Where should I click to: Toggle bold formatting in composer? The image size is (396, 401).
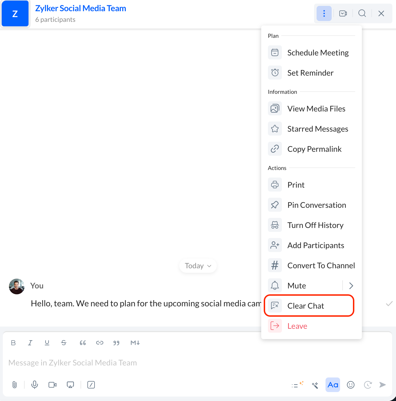pos(13,343)
